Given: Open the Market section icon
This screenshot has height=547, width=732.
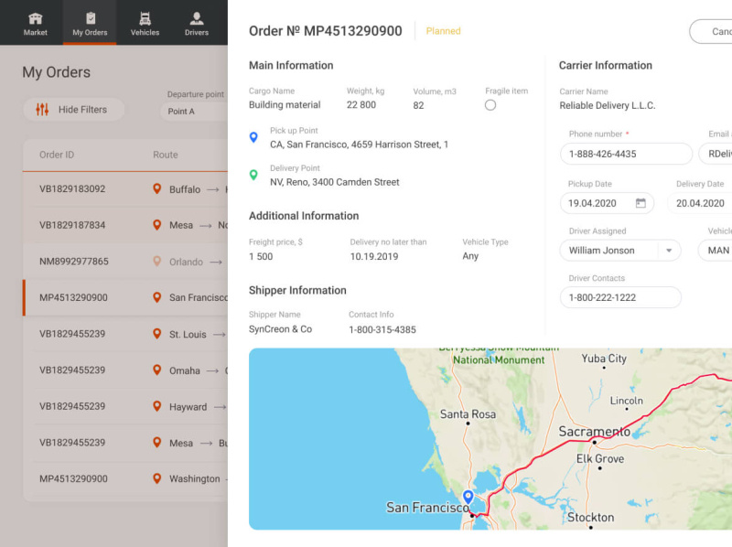Looking at the screenshot, I should (x=35, y=16).
